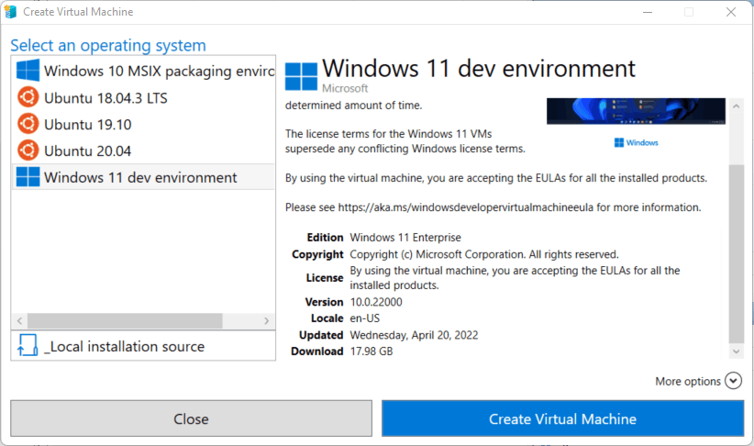
Task: Click the blue Create Virtual Machine button
Action: pos(562,418)
